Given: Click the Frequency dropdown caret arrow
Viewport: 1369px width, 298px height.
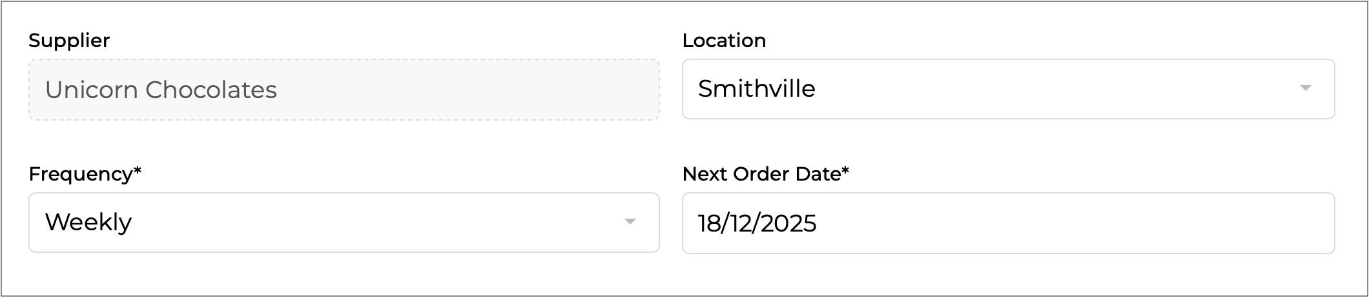Looking at the screenshot, I should (630, 222).
